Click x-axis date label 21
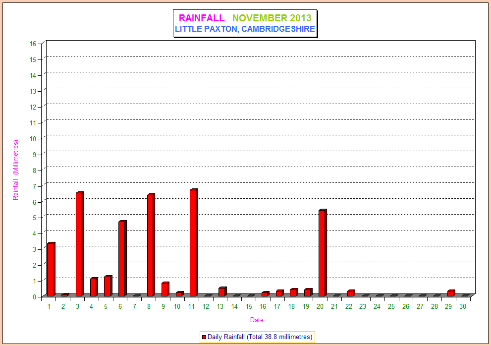This screenshot has height=346, width=491. point(334,306)
